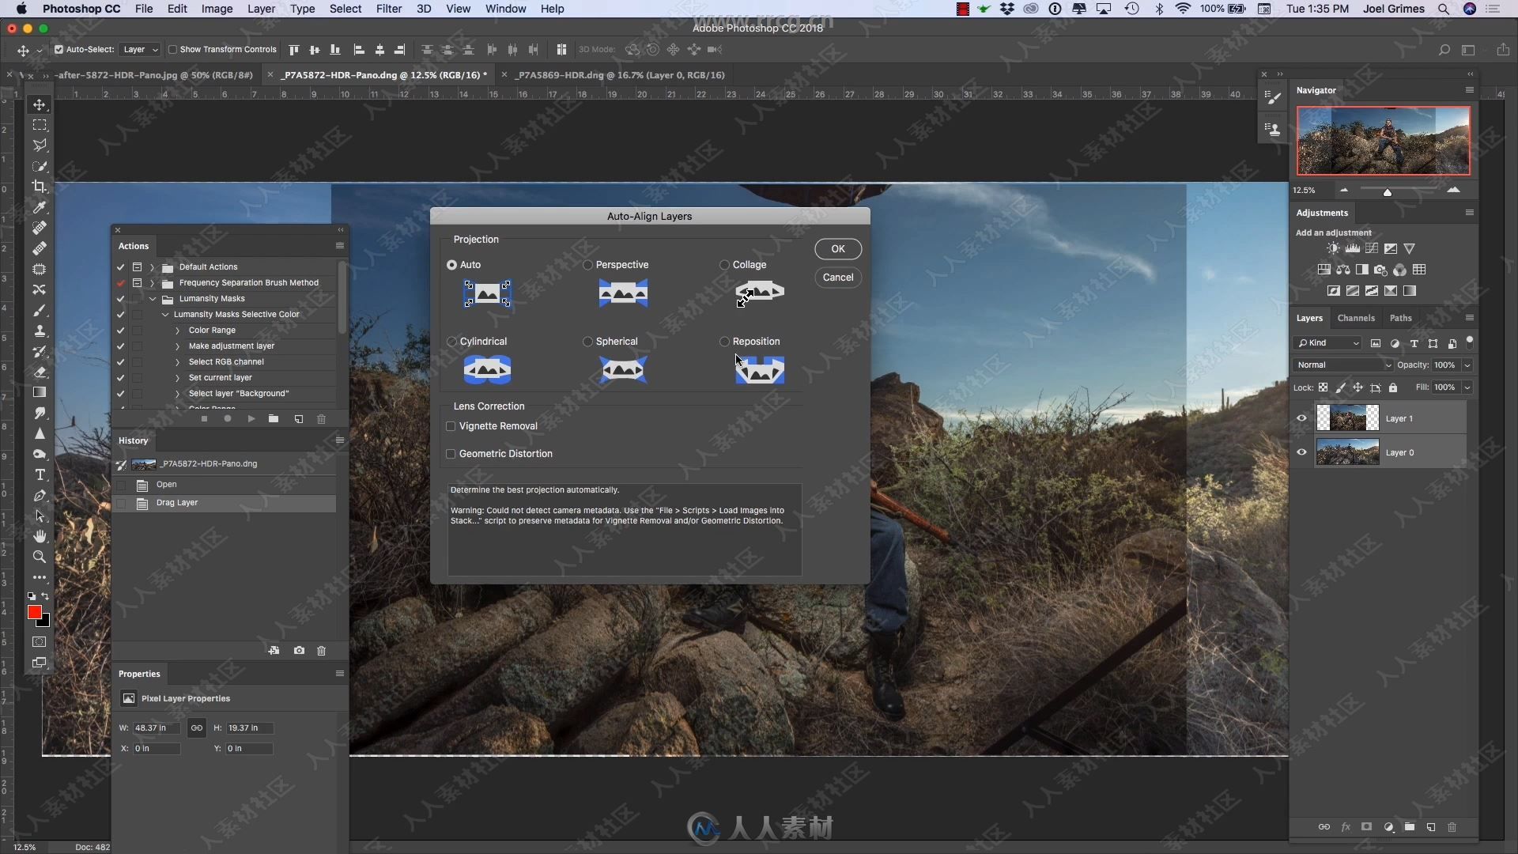Click the Lasso tool icon
This screenshot has width=1518, height=854.
pyautogui.click(x=39, y=145)
